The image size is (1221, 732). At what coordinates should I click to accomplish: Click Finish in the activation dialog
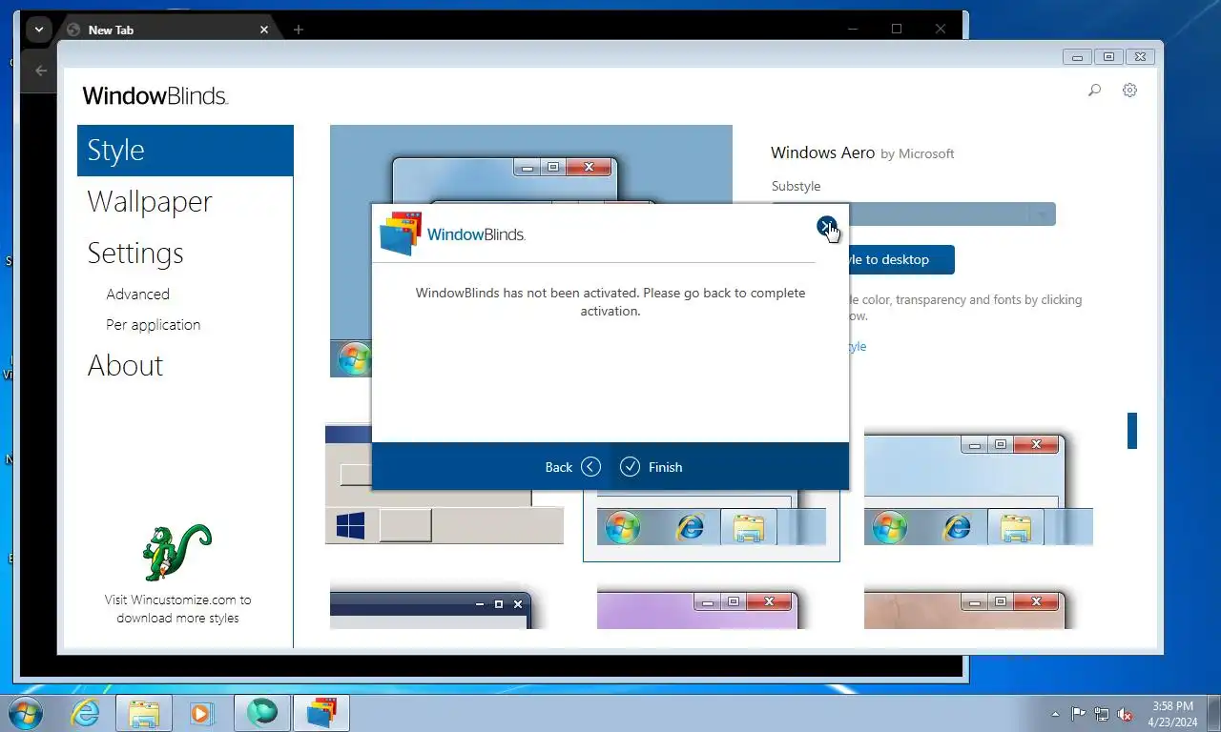coord(652,467)
